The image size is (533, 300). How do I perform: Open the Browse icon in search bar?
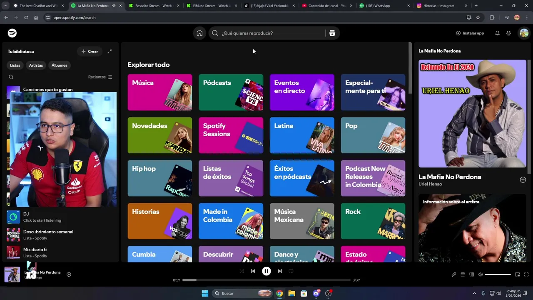point(332,33)
